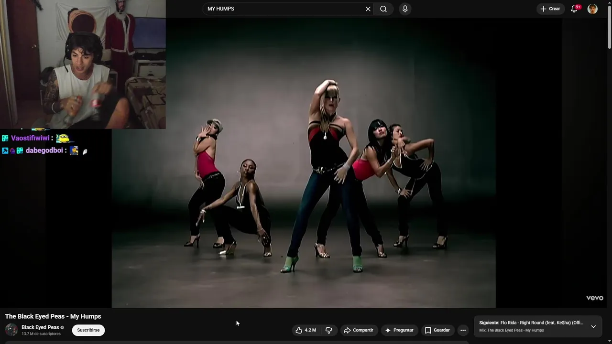The height and width of the screenshot is (344, 612).
Task: Open the account avatar menu
Action: (x=592, y=9)
